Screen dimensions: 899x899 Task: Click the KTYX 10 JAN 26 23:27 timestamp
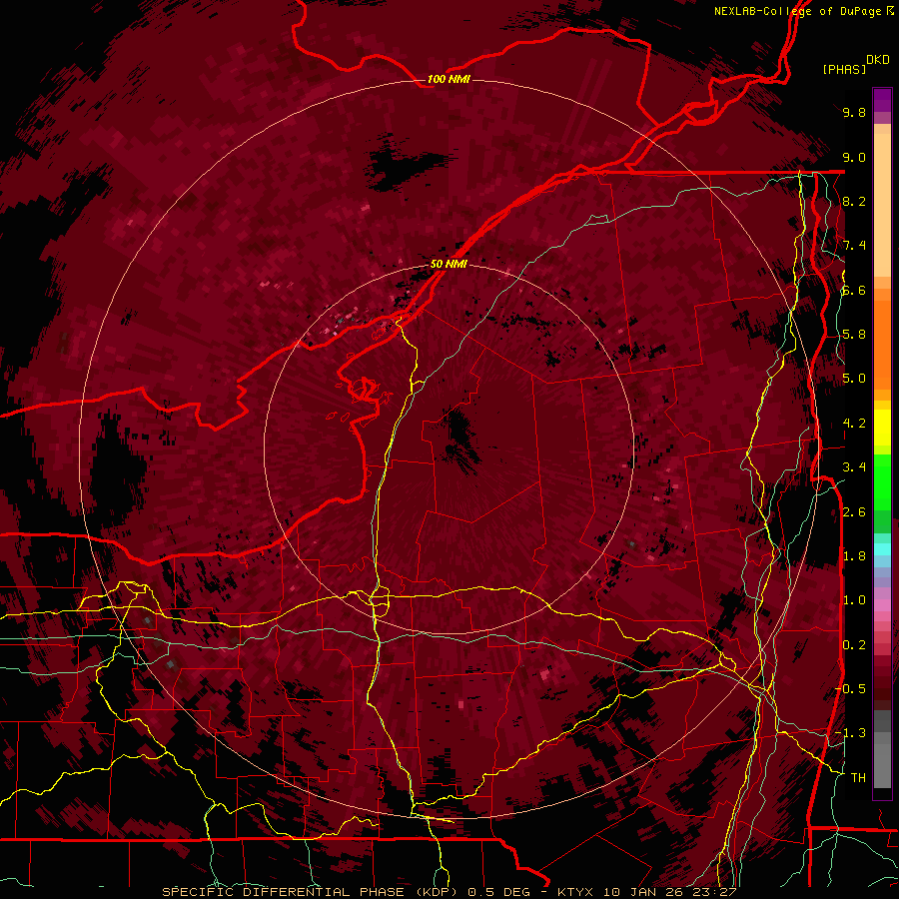click(646, 892)
